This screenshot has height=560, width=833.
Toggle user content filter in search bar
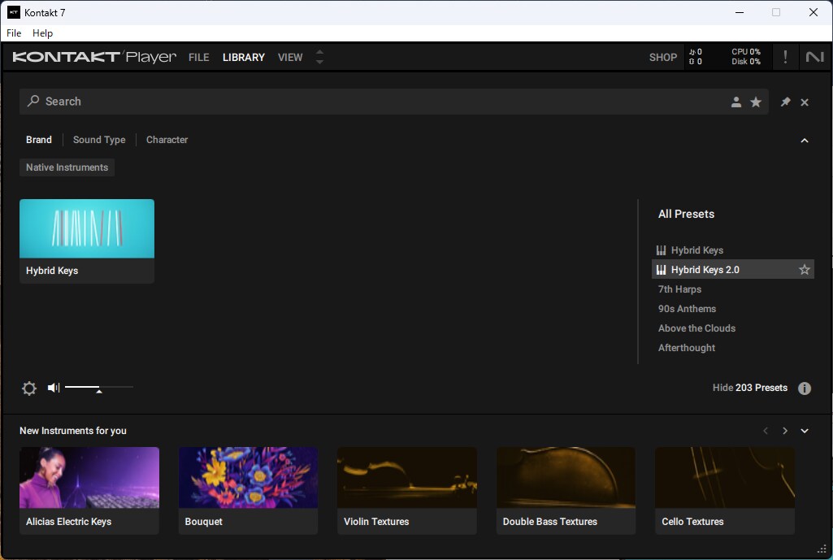pos(736,102)
